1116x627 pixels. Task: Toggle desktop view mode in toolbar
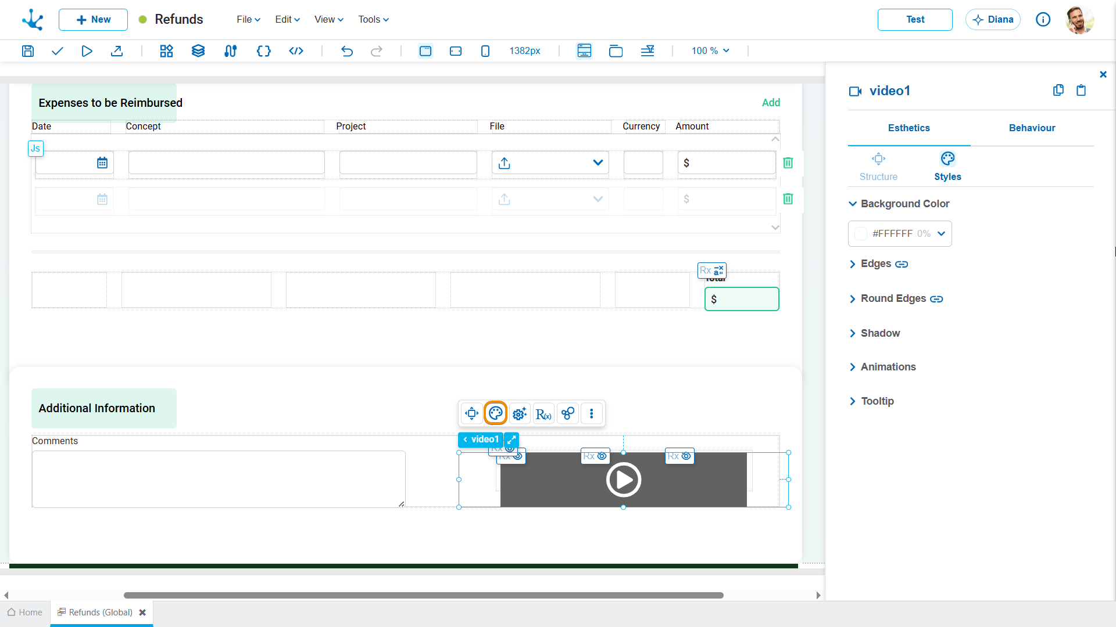(x=425, y=51)
